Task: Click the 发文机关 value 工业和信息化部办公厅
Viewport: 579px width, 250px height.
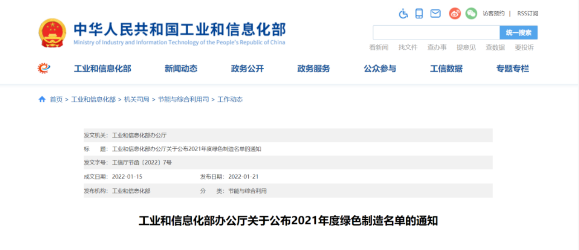Action: [139, 135]
